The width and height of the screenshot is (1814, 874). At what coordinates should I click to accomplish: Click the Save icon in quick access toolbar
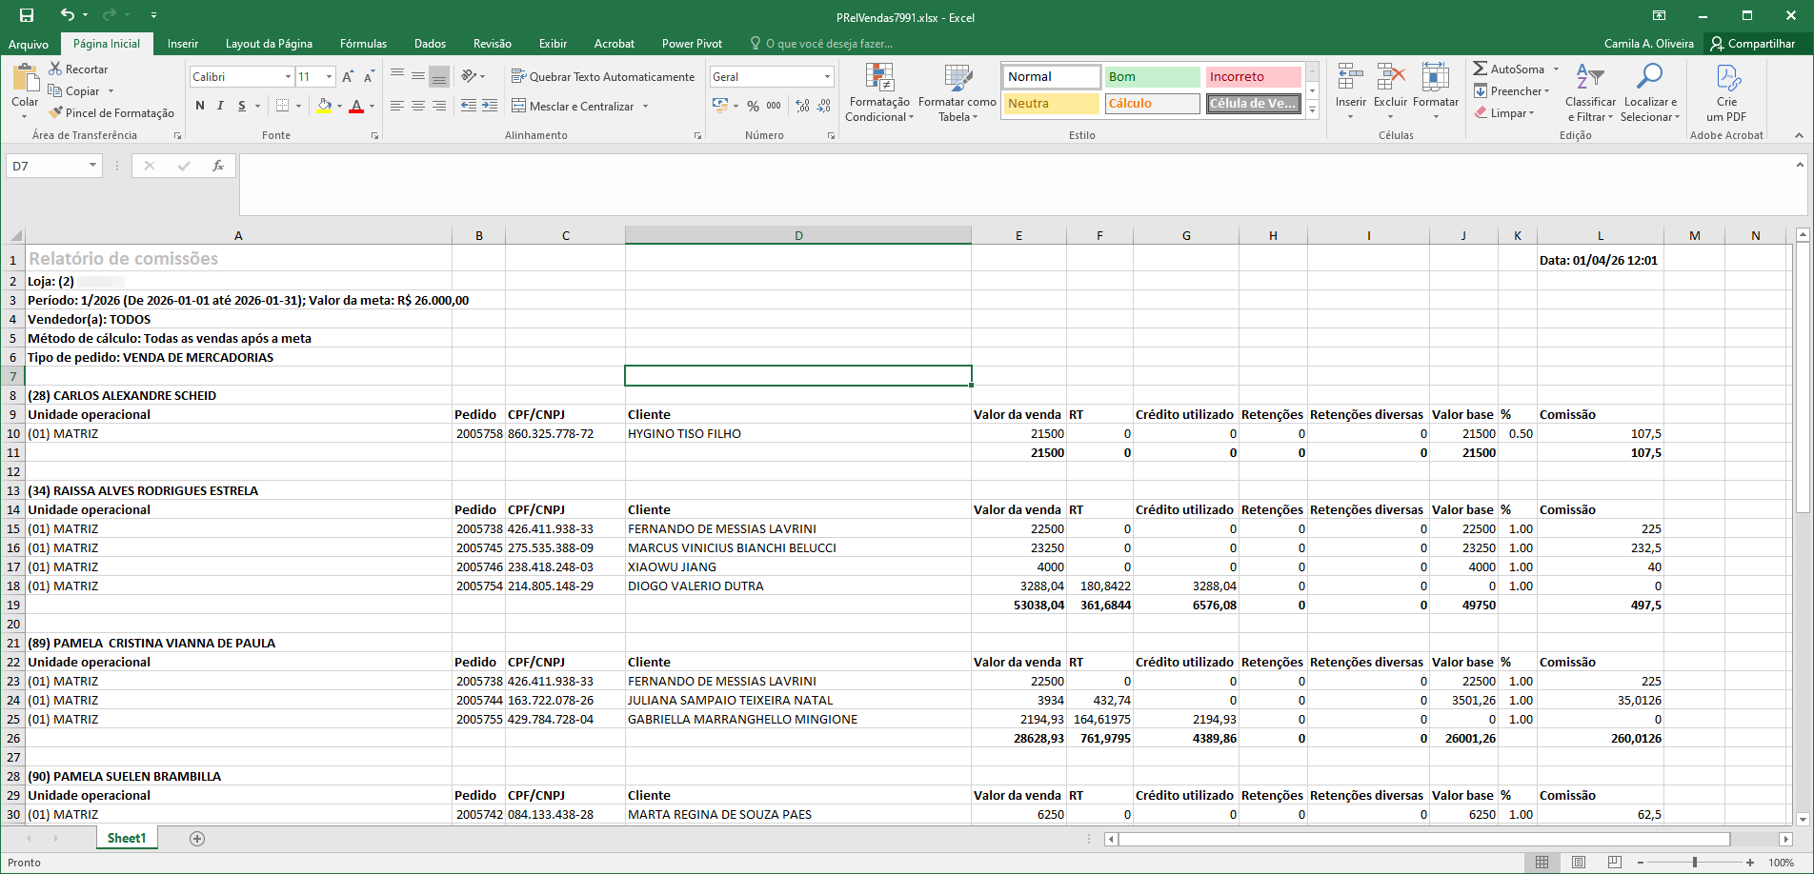pos(27,15)
